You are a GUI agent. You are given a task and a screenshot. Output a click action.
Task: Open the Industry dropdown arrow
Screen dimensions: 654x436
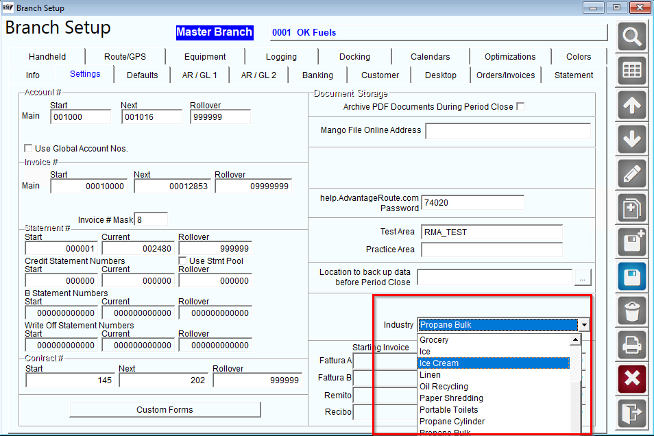(584, 325)
